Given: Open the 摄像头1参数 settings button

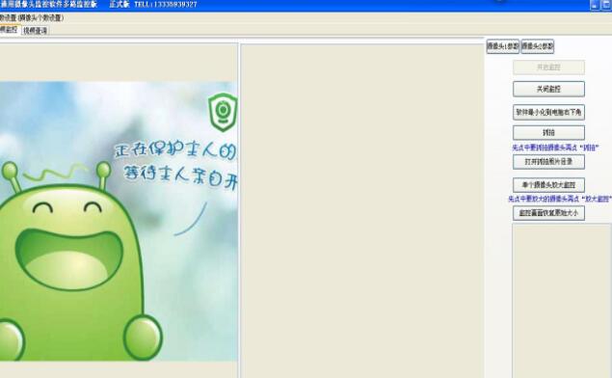Looking at the screenshot, I should (x=503, y=46).
